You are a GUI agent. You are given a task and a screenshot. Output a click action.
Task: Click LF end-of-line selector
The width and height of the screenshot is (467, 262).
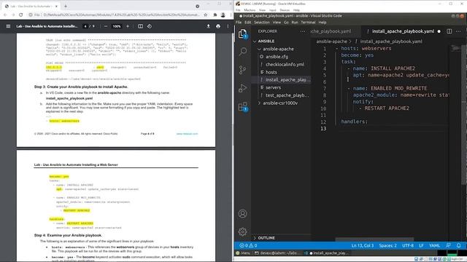click(421, 245)
